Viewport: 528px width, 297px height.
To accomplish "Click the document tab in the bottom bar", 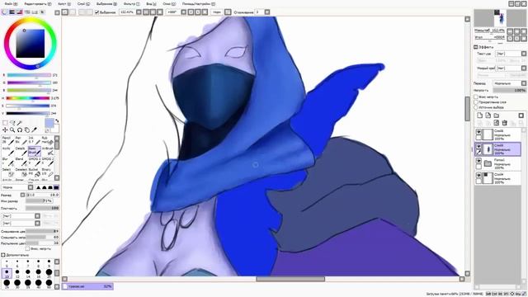I will [88, 286].
